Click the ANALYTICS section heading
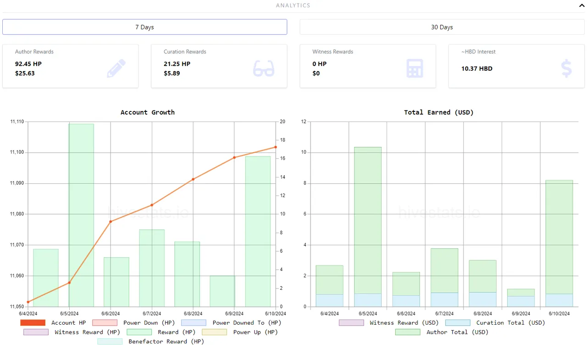The height and width of the screenshot is (348, 587). tap(293, 6)
